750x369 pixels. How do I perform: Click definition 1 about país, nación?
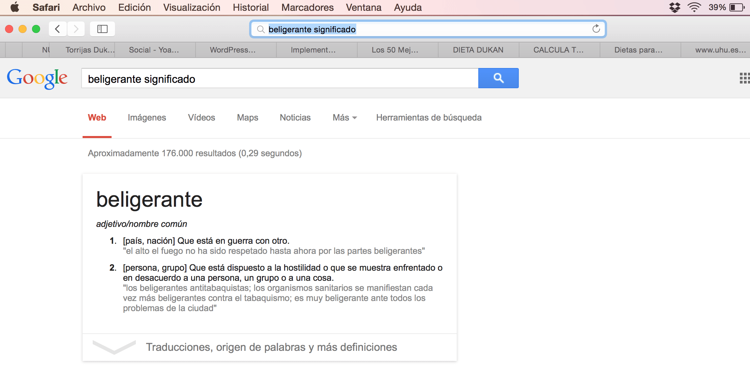pos(206,241)
